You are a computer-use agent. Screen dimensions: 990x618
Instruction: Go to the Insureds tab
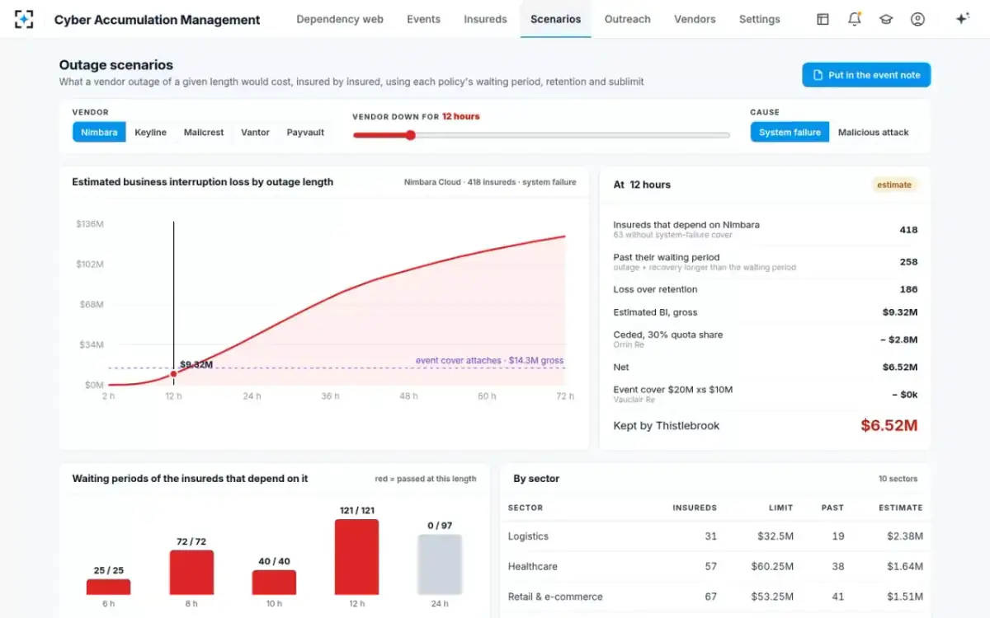[485, 19]
